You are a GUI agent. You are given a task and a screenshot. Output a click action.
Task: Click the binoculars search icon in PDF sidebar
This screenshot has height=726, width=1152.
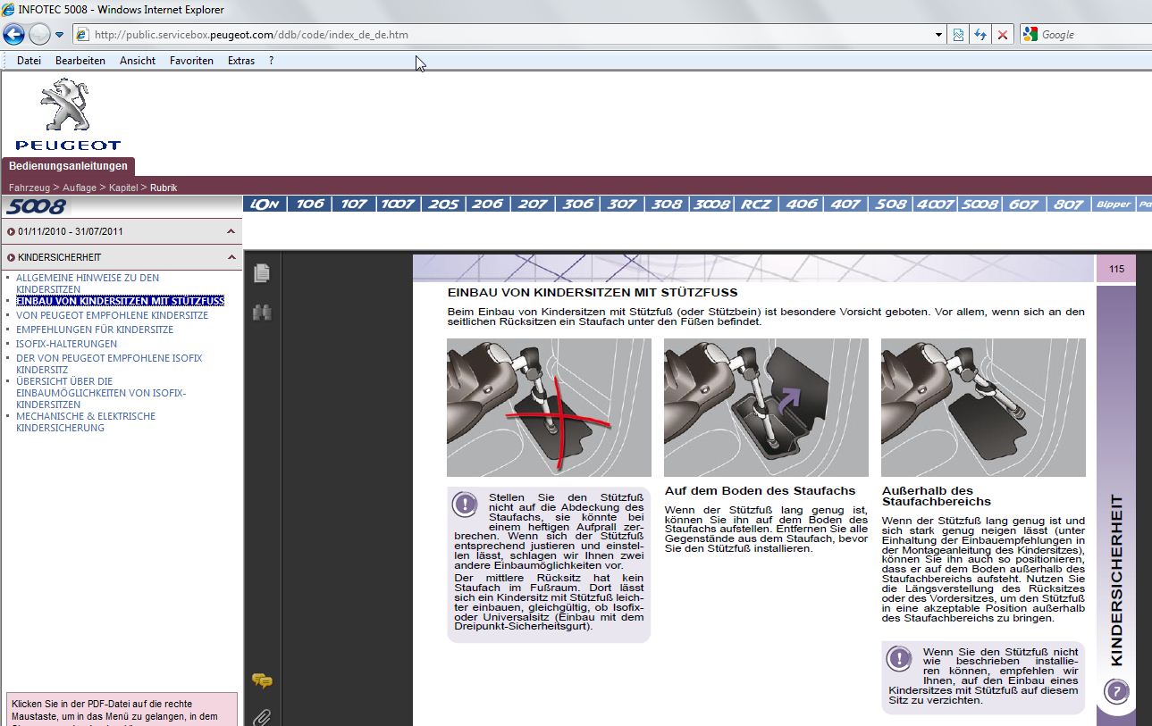(x=261, y=313)
